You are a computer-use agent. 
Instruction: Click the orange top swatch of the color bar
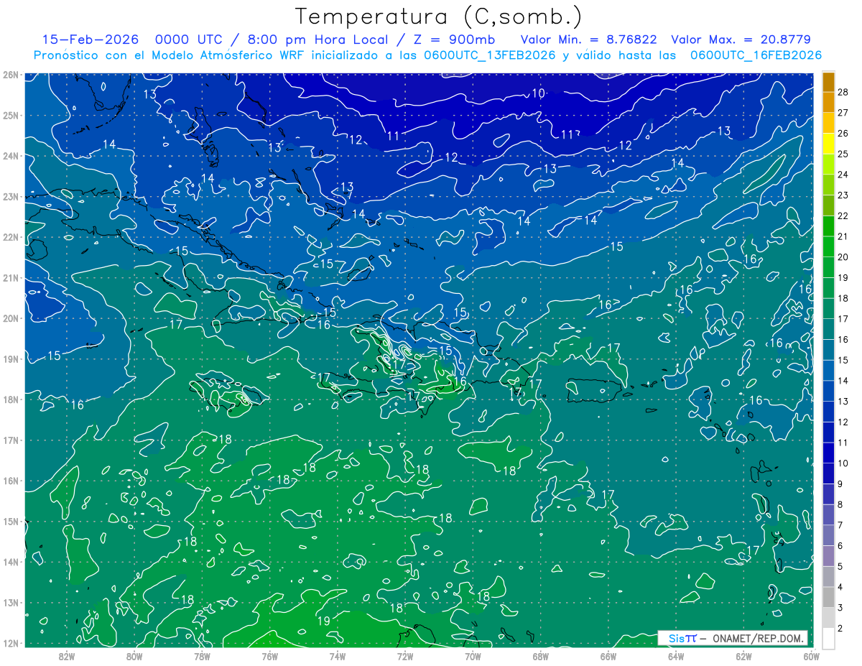[x=828, y=83]
